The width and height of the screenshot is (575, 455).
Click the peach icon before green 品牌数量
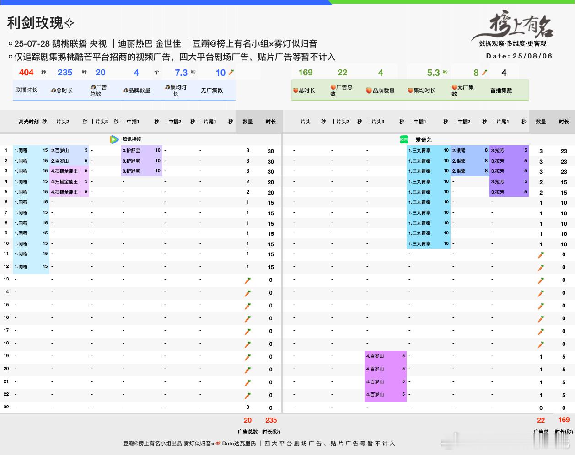tap(369, 90)
